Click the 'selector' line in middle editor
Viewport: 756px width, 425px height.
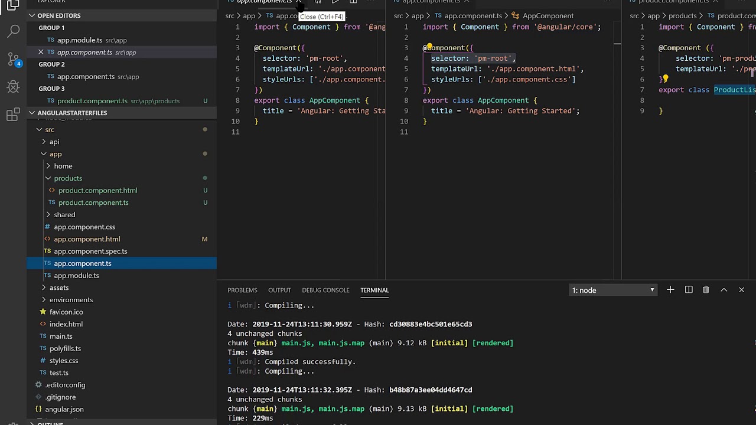473,58
